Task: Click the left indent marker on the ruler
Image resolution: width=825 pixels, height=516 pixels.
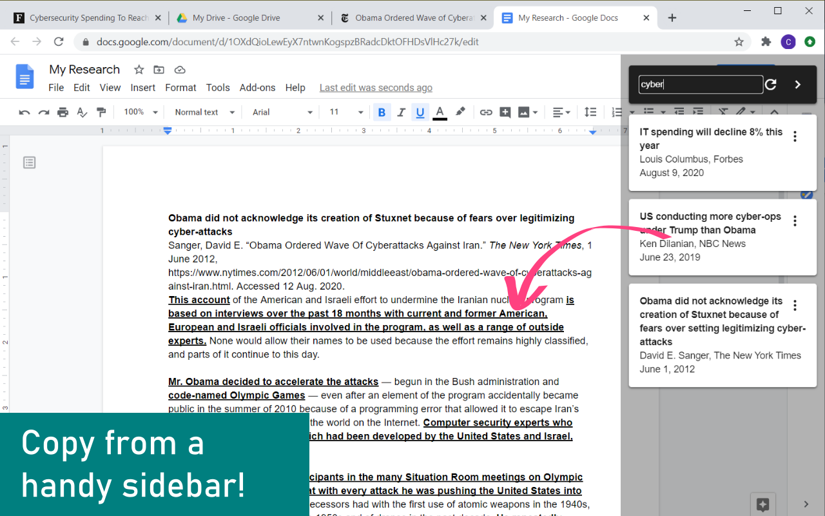Action: point(168,132)
